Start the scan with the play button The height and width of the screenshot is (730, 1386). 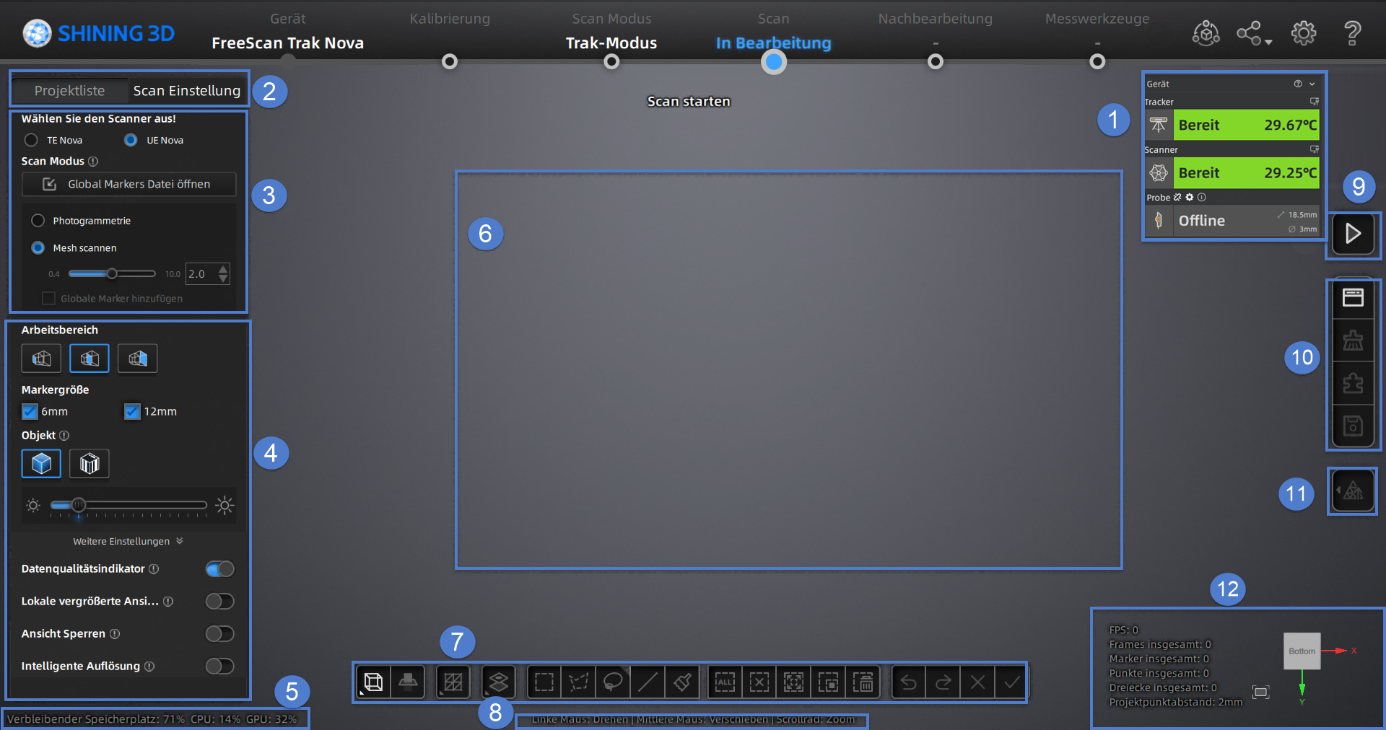(x=1353, y=234)
